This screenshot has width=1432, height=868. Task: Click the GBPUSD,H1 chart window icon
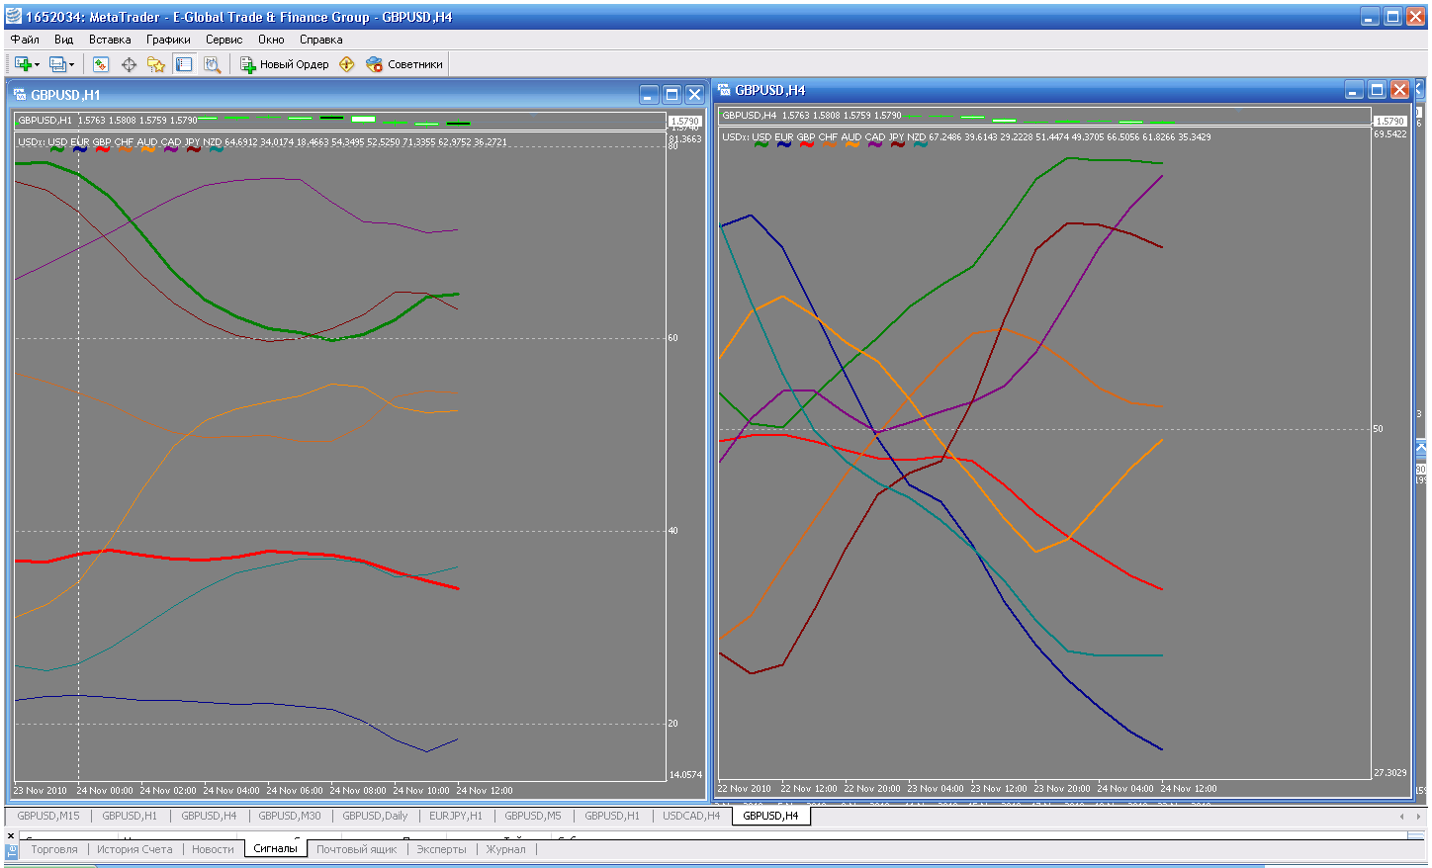coord(20,95)
